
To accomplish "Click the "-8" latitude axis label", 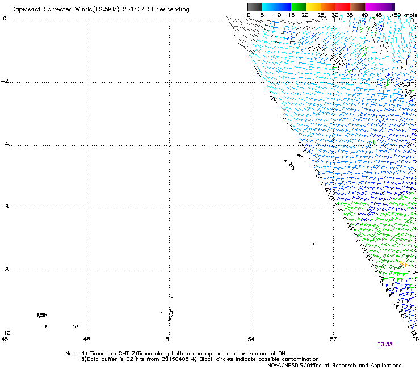I will click(x=5, y=270).
